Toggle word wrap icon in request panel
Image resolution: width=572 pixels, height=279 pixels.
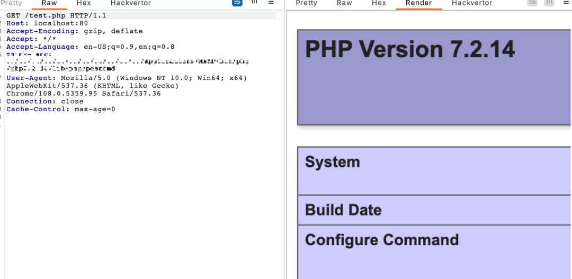coord(237,3)
